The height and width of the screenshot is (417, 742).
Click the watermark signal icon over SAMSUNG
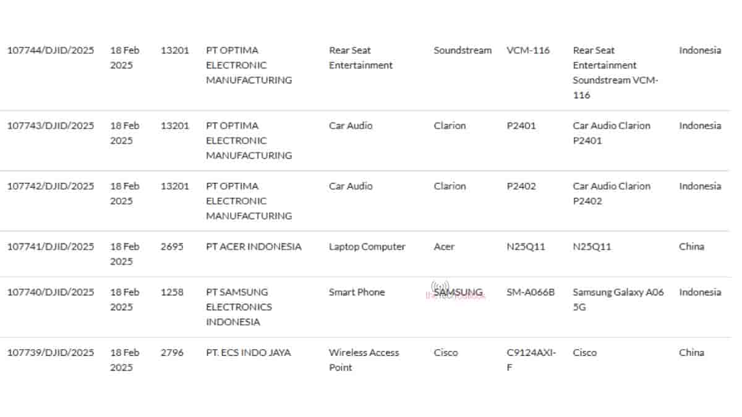coord(440,286)
